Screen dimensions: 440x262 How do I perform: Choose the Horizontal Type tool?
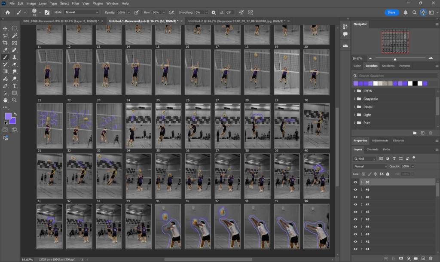point(15,85)
